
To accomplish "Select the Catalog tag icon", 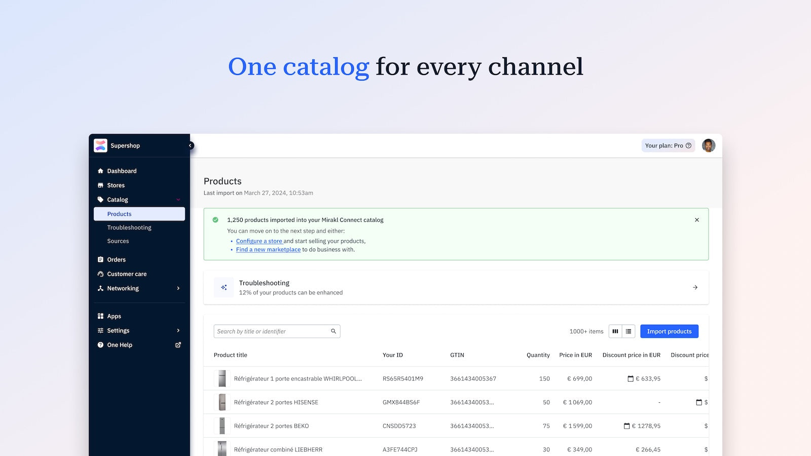I will click(x=100, y=199).
